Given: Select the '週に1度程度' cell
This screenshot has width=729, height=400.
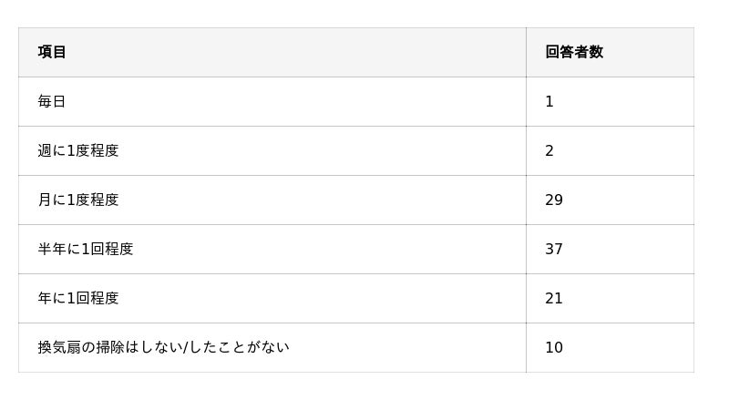Looking at the screenshot, I should point(78,150).
